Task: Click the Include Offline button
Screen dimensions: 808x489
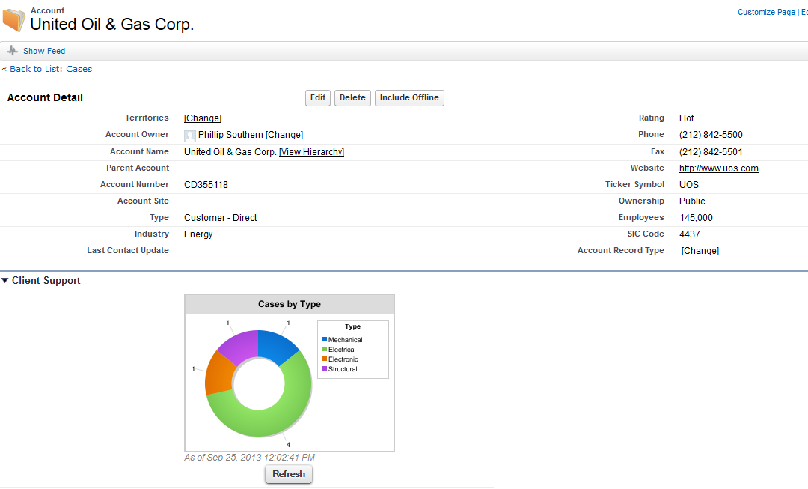Action: click(409, 98)
